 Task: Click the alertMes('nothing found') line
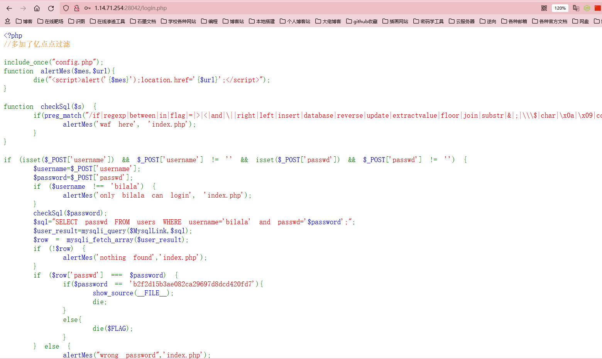click(x=135, y=257)
